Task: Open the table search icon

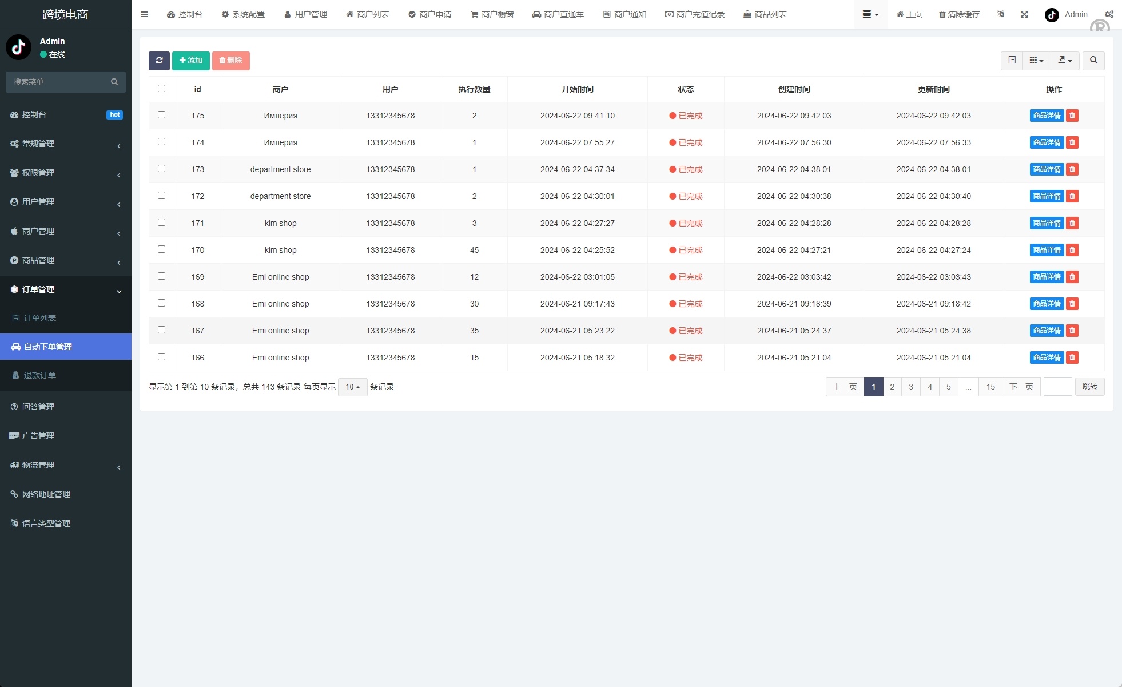Action: [1093, 60]
